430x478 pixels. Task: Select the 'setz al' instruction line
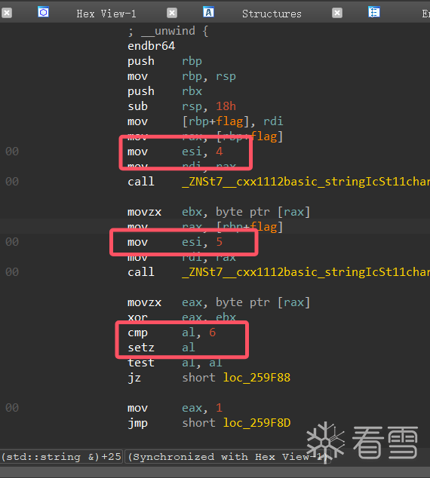point(161,348)
